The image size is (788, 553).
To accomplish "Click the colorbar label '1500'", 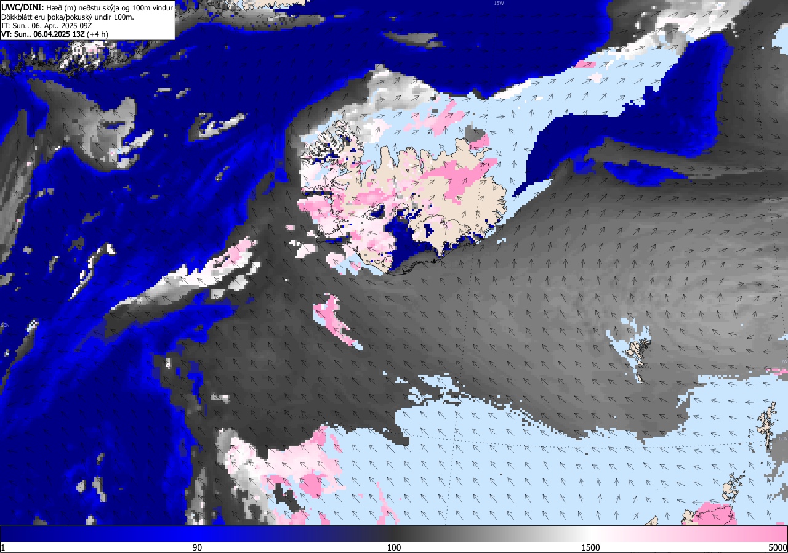I will point(590,547).
